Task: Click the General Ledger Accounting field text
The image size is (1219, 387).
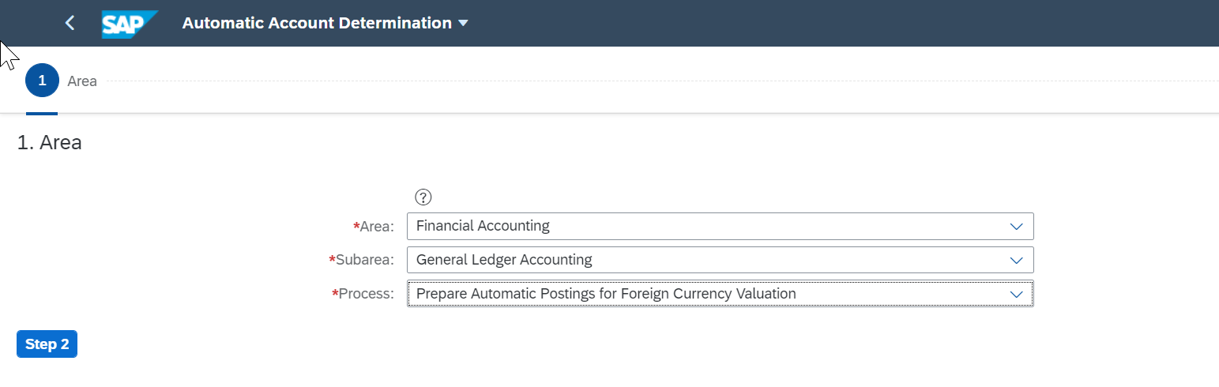Action: point(504,260)
